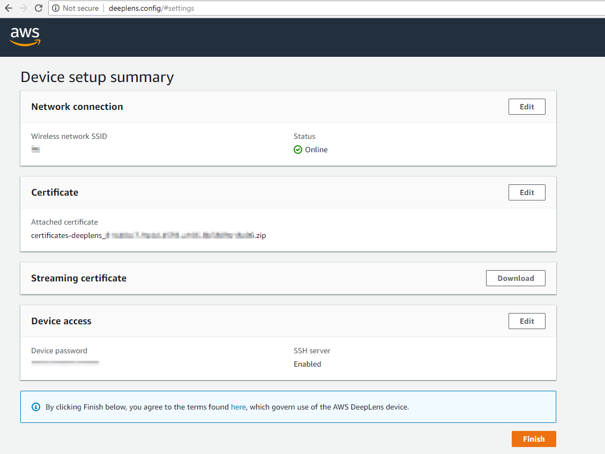Click the blurred wireless network SSID value
The height and width of the screenshot is (454, 605).
(x=36, y=149)
